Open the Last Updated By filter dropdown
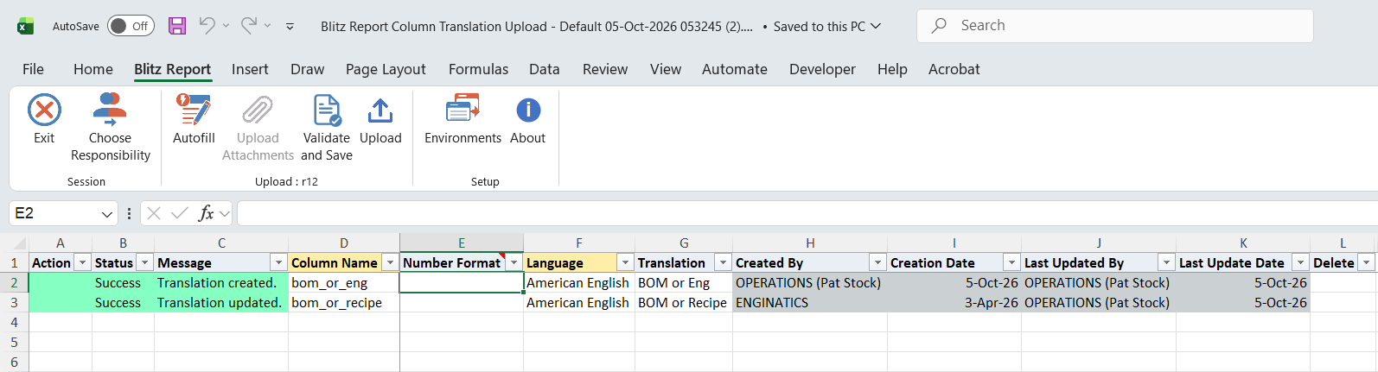This screenshot has height=372, width=1378. [1166, 262]
